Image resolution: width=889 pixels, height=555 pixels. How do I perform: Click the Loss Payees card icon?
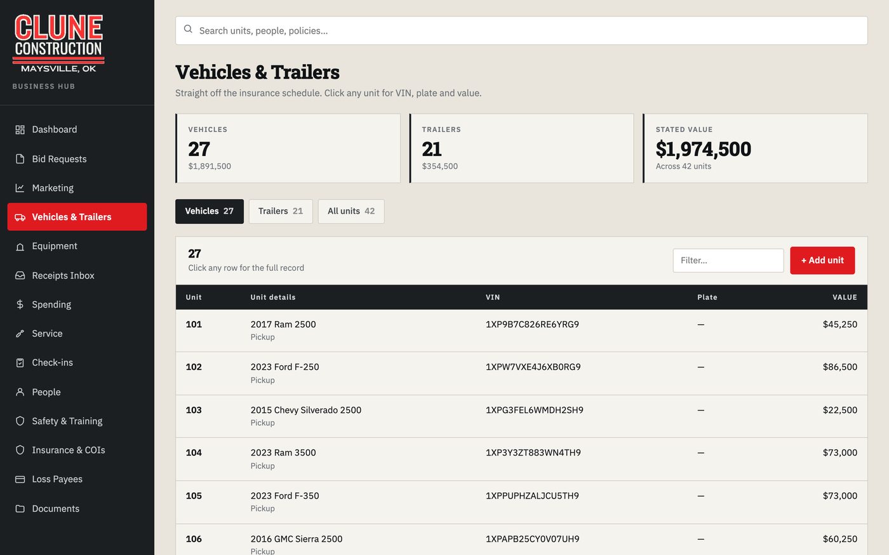point(20,480)
